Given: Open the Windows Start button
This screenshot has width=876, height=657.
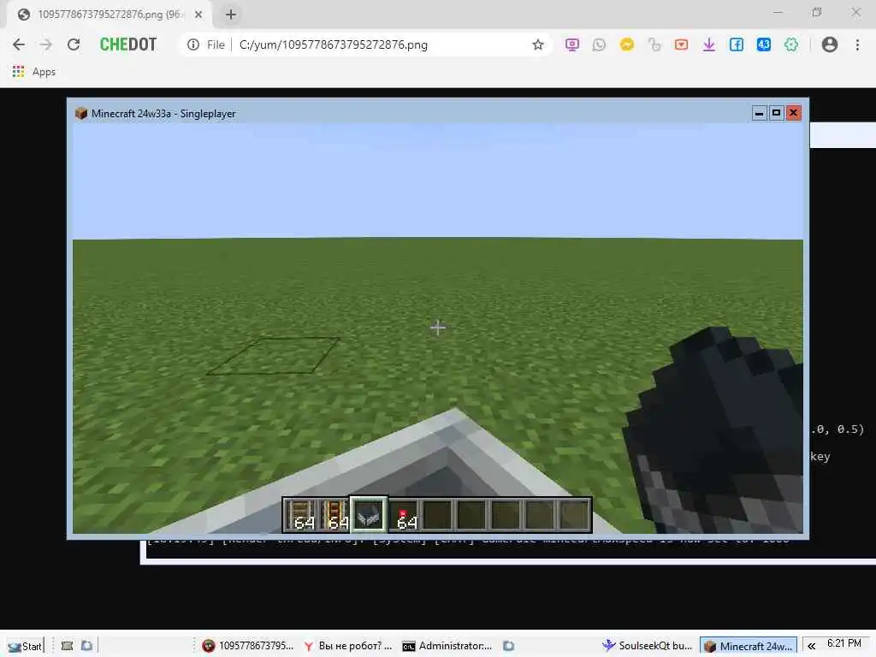Looking at the screenshot, I should pyautogui.click(x=25, y=646).
